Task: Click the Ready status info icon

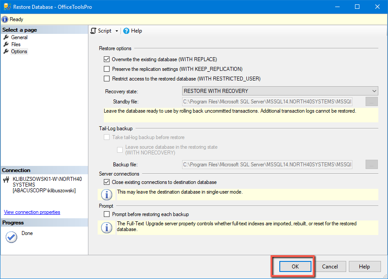Action: click(x=5, y=19)
